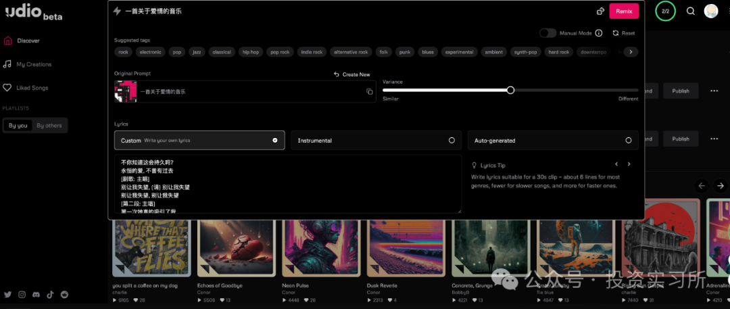The image size is (730, 309).
Task: Select the Auto-generated lyrics option
Action: 553,140
